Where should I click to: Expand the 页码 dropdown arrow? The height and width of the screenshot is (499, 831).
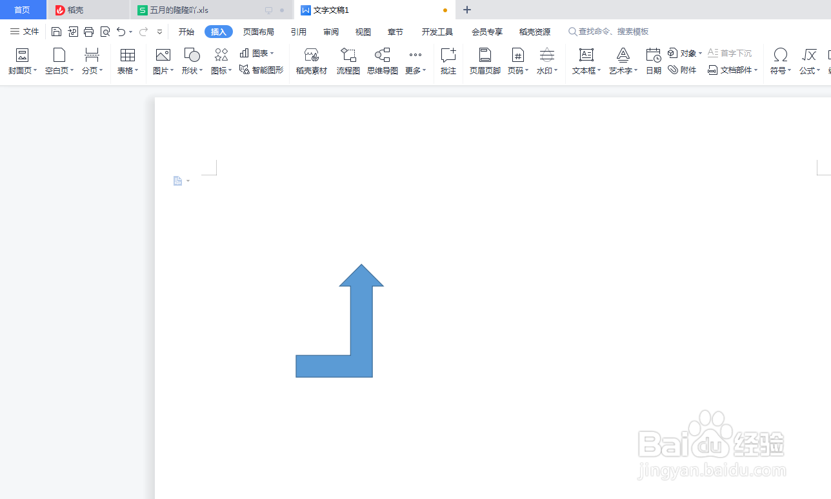[526, 70]
